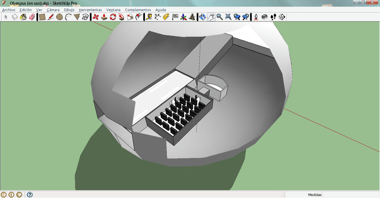380x198 pixels.
Task: Select the Rotate tool
Action: tap(113, 17)
